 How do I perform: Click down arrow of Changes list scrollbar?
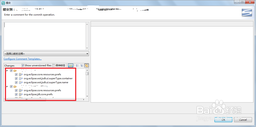[87, 96]
